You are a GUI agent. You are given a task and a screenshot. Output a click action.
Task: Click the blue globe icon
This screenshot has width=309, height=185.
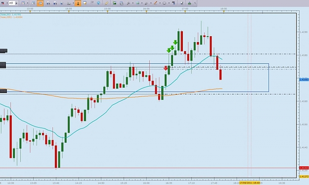tap(98, 3)
